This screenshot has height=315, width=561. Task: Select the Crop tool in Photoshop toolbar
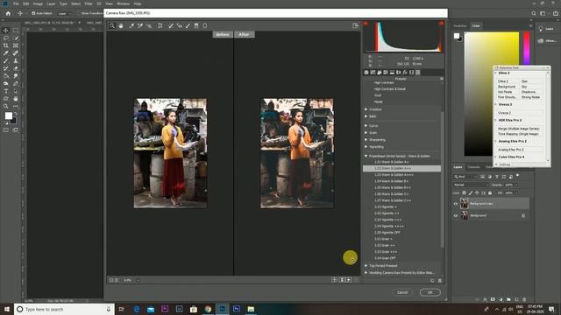6,45
